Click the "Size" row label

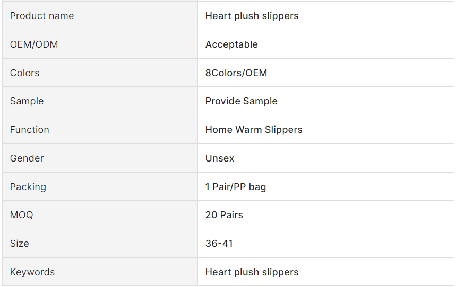[x=19, y=244]
